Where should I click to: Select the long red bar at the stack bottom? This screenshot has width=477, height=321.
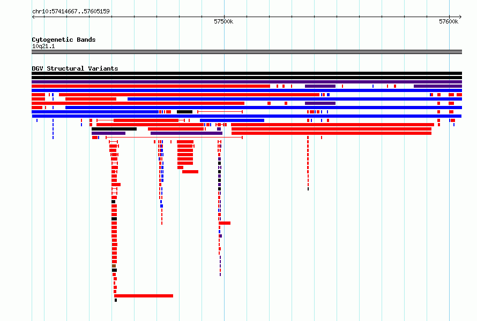click(144, 296)
